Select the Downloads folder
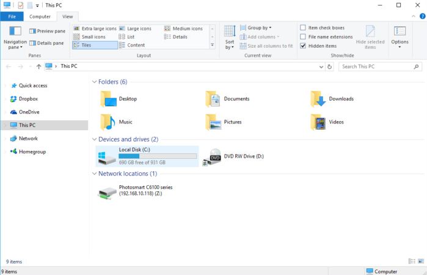Screen dimensions: 427x275 click(x=332, y=99)
